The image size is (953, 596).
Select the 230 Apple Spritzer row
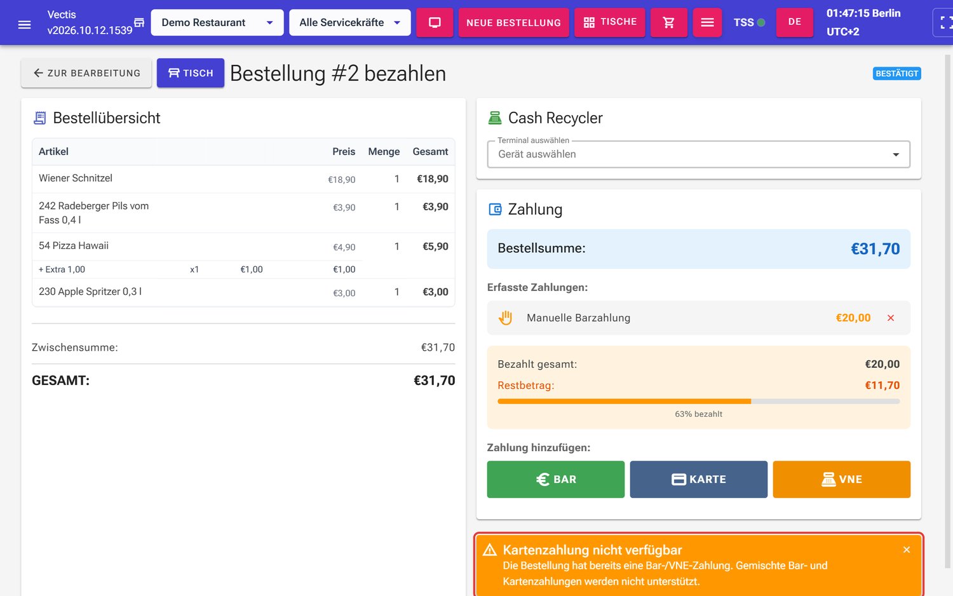click(x=243, y=292)
